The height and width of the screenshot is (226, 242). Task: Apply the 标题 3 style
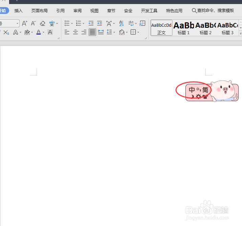[x=227, y=28]
